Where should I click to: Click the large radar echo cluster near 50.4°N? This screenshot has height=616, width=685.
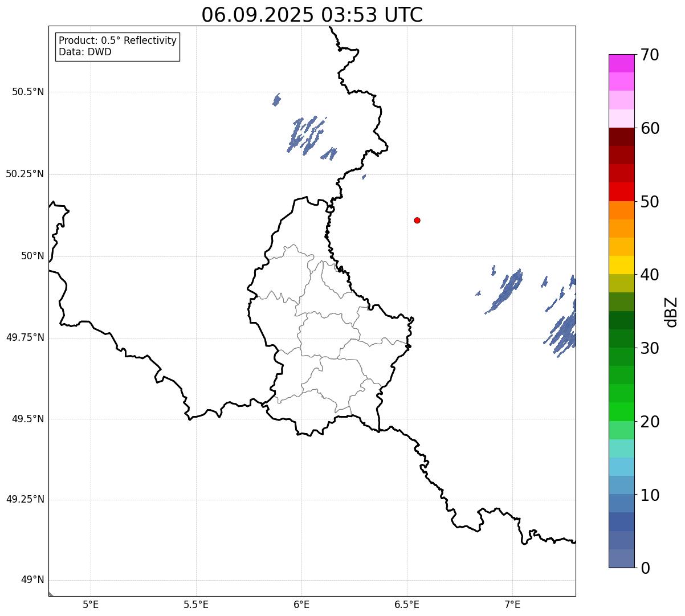[306, 136]
